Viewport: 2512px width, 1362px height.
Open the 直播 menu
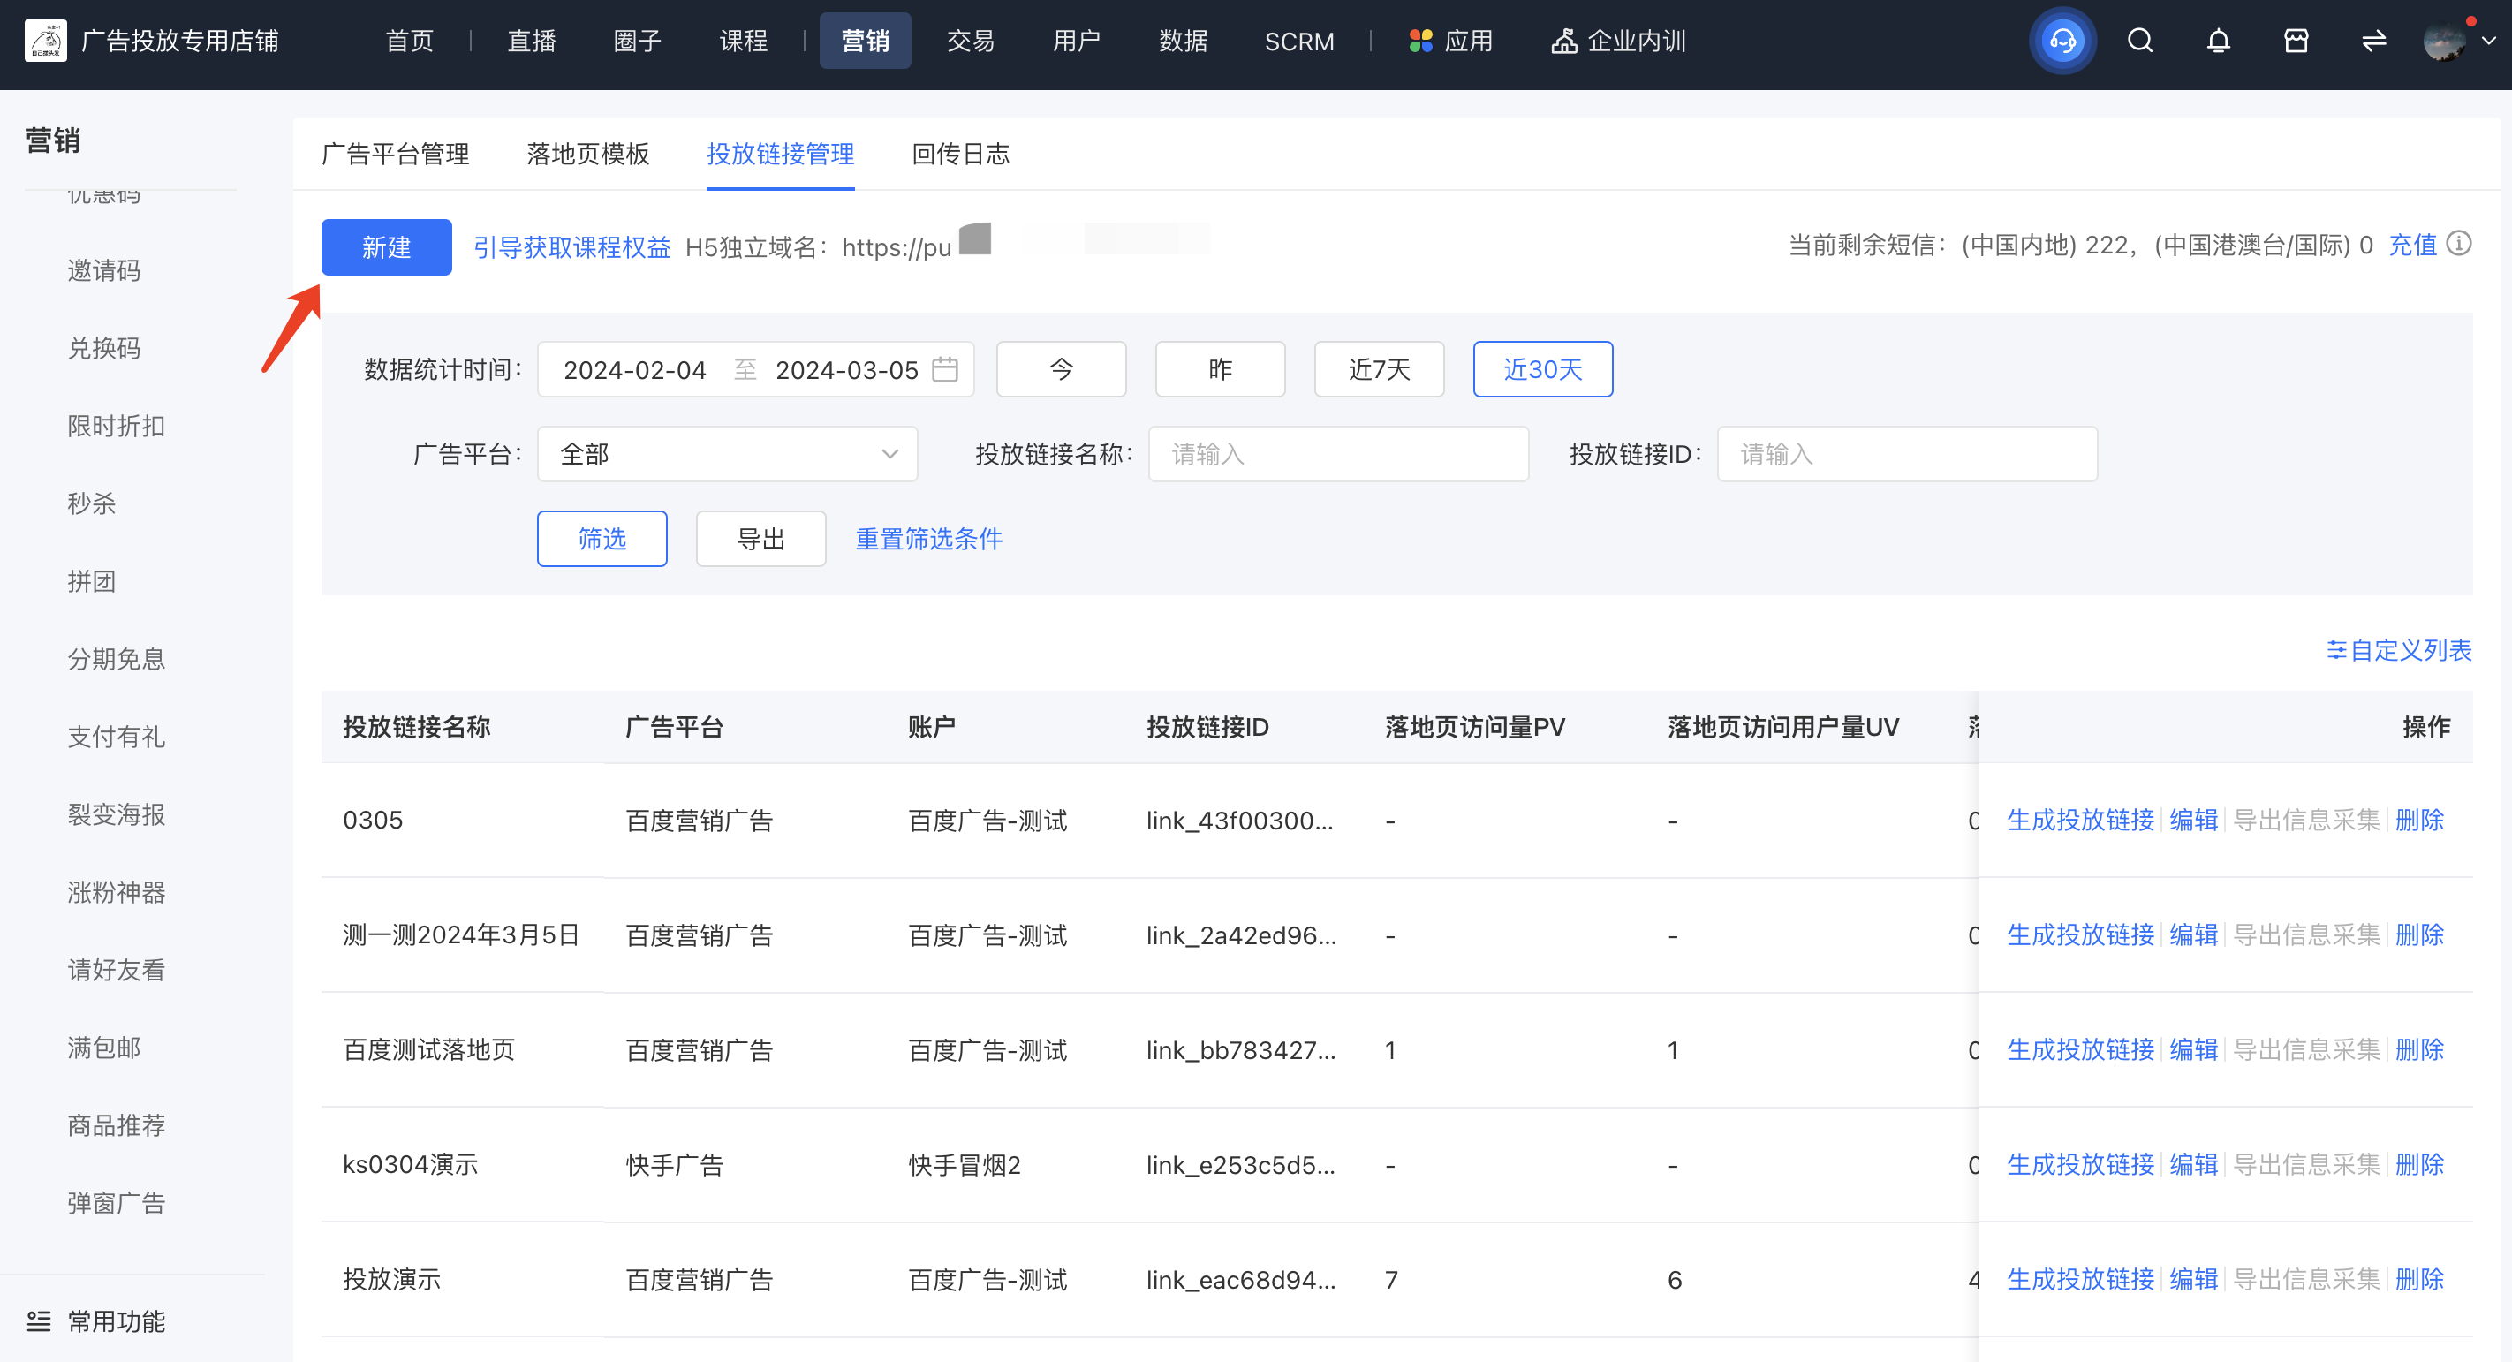532,41
